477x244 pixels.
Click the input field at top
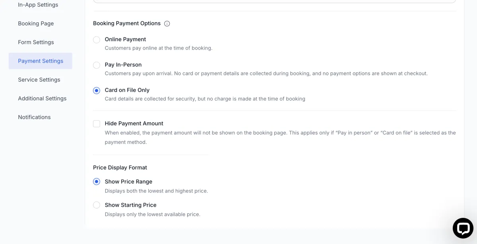[x=274, y=1]
